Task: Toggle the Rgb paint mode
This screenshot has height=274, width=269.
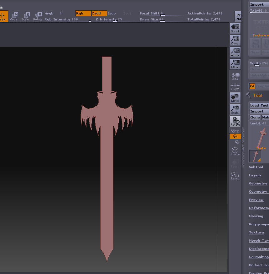Action: tap(83, 14)
